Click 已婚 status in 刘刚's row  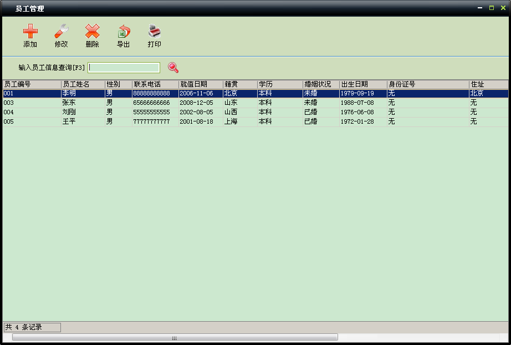(x=310, y=112)
